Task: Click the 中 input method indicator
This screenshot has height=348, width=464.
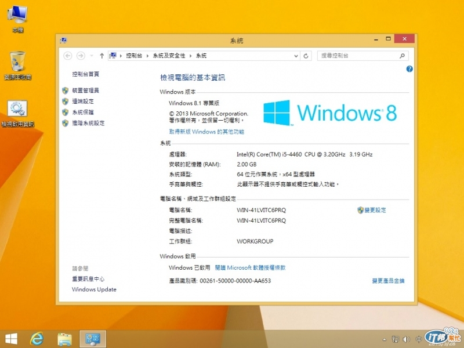Action: [418, 339]
